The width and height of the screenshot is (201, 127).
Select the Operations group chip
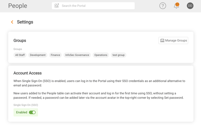[101, 55]
